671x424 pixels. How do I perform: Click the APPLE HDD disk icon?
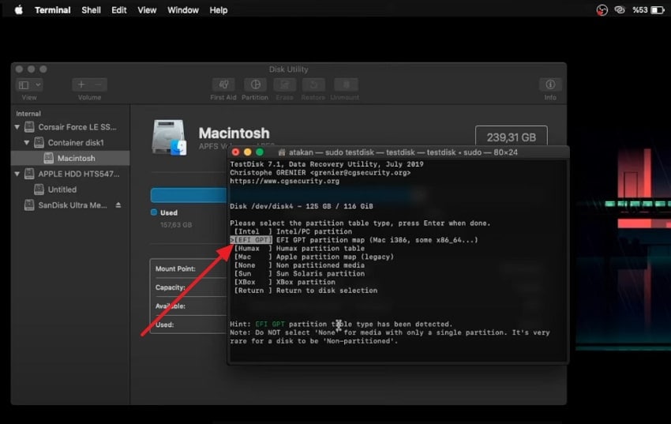click(29, 174)
